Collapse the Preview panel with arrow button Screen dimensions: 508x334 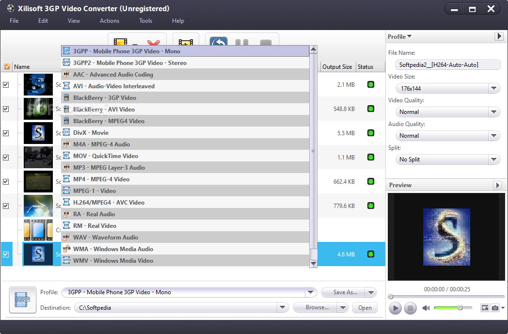coord(498,185)
